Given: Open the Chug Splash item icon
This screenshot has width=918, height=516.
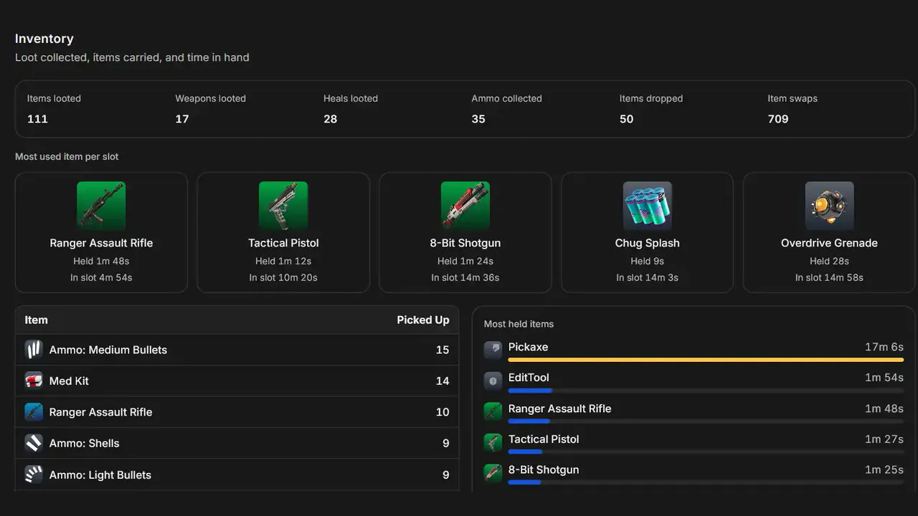Looking at the screenshot, I should coord(648,206).
